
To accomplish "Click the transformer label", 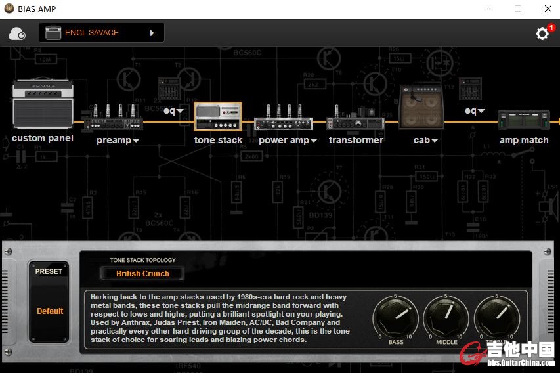I will coord(356,140).
